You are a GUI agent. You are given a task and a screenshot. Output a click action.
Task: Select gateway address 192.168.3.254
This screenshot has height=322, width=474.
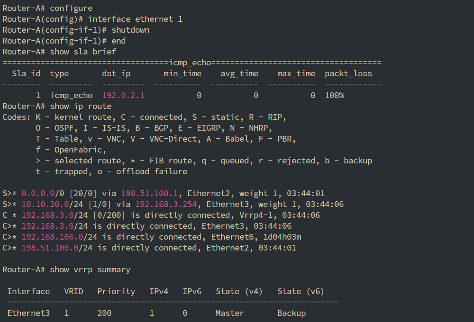[x=166, y=204]
